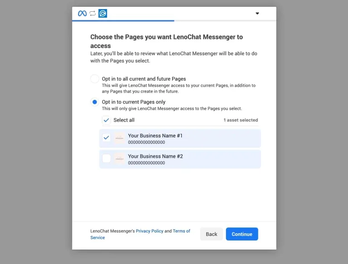Click the ID number under Business Name #1

(x=146, y=142)
